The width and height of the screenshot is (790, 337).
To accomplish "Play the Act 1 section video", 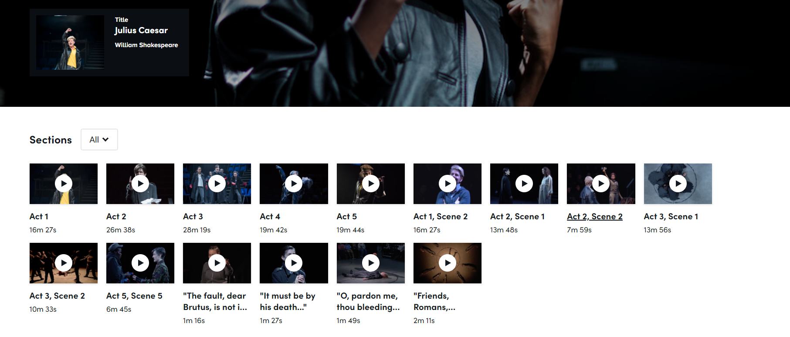I will (64, 184).
